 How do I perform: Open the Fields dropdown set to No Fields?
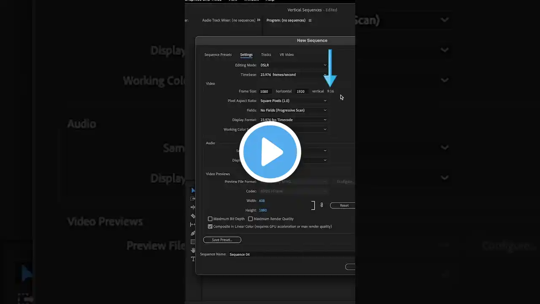click(293, 110)
